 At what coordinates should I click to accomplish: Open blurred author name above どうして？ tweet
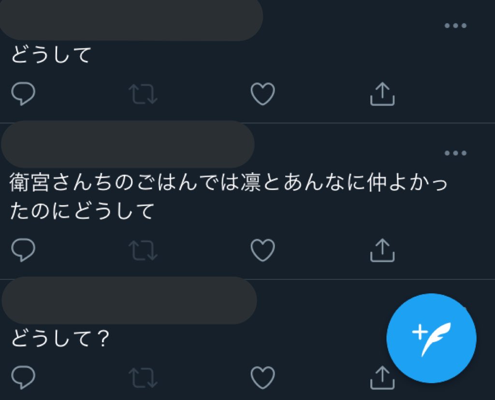[129, 301]
